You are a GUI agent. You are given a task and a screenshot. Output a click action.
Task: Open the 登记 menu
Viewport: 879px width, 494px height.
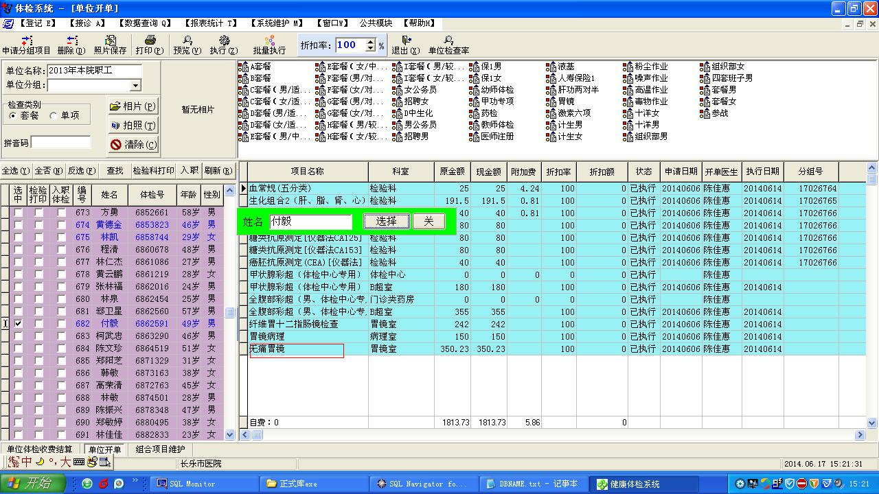[x=37, y=23]
